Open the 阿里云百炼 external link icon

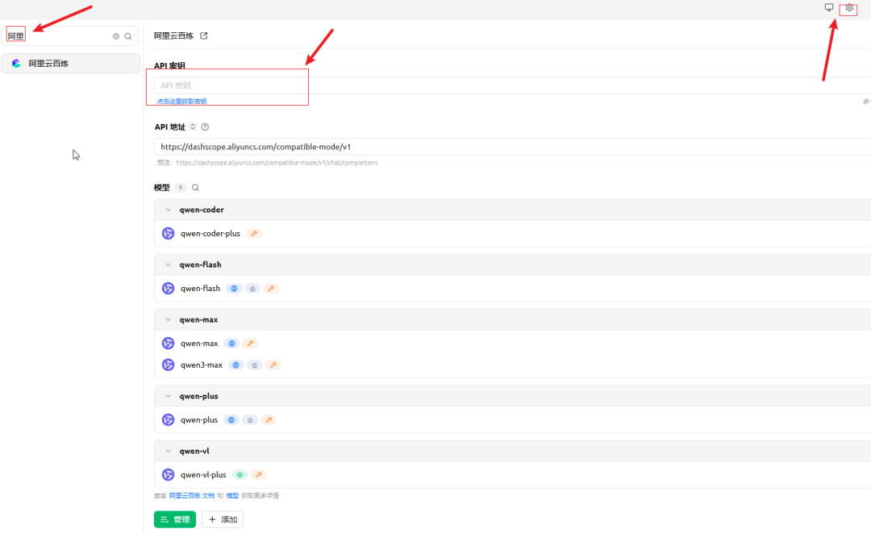click(204, 35)
